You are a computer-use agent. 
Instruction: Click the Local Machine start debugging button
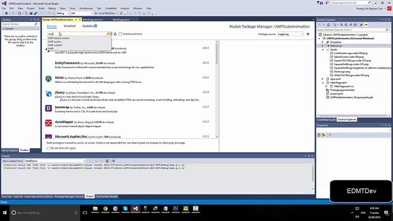[x=106, y=14]
